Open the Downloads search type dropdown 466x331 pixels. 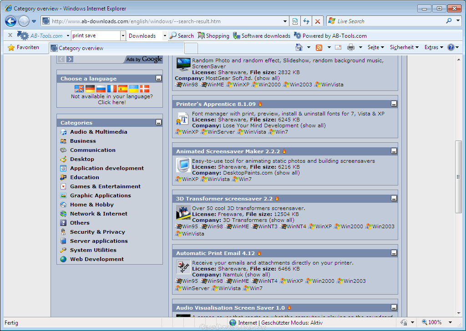point(165,35)
